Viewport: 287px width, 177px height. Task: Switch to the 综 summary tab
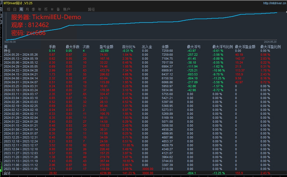click(8, 9)
